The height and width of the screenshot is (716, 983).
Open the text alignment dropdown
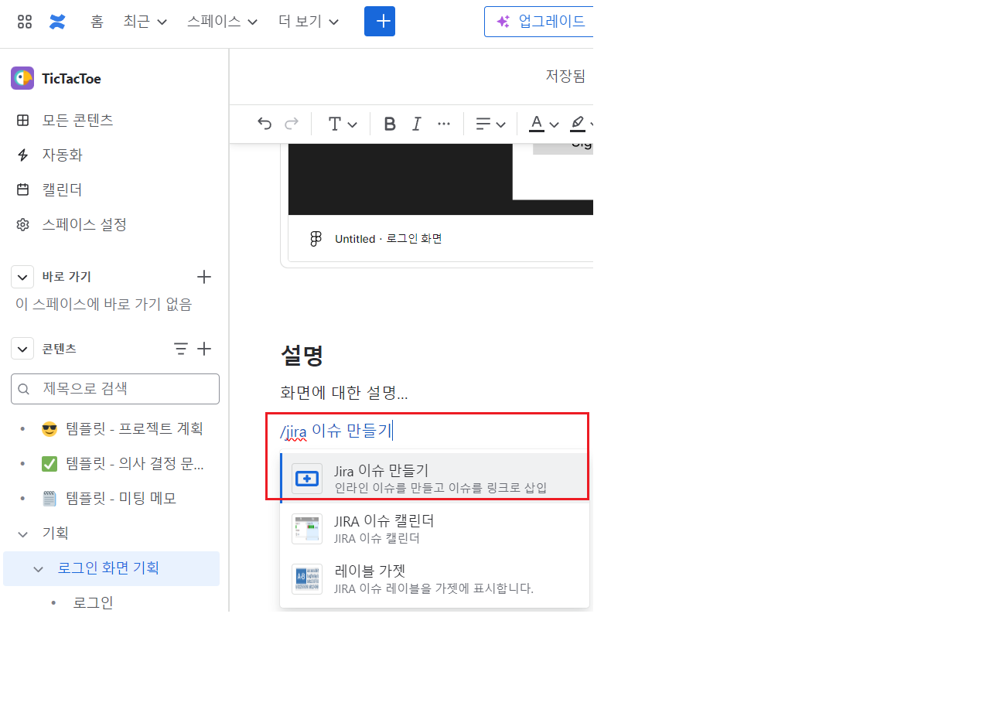point(490,124)
